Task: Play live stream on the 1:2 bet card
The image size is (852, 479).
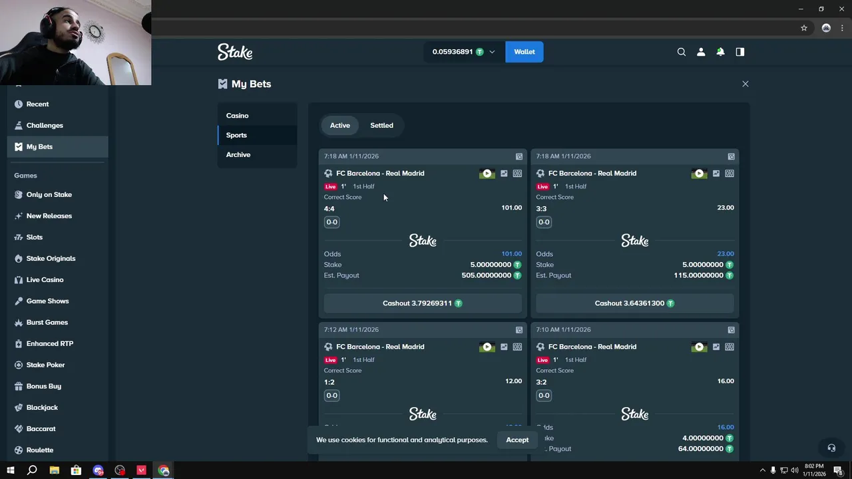Action: [x=487, y=347]
